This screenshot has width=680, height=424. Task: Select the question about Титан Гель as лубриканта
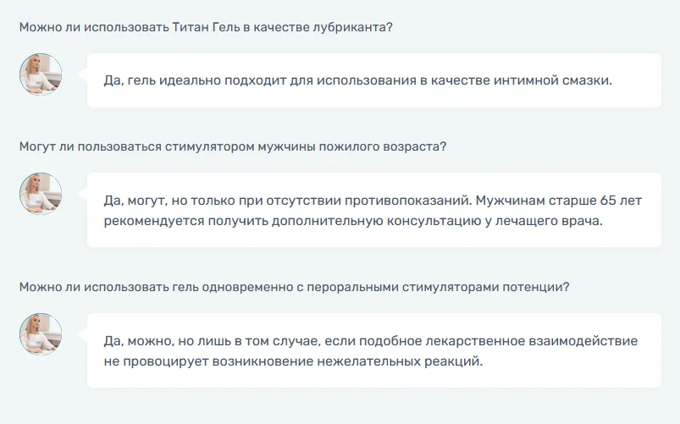click(206, 27)
